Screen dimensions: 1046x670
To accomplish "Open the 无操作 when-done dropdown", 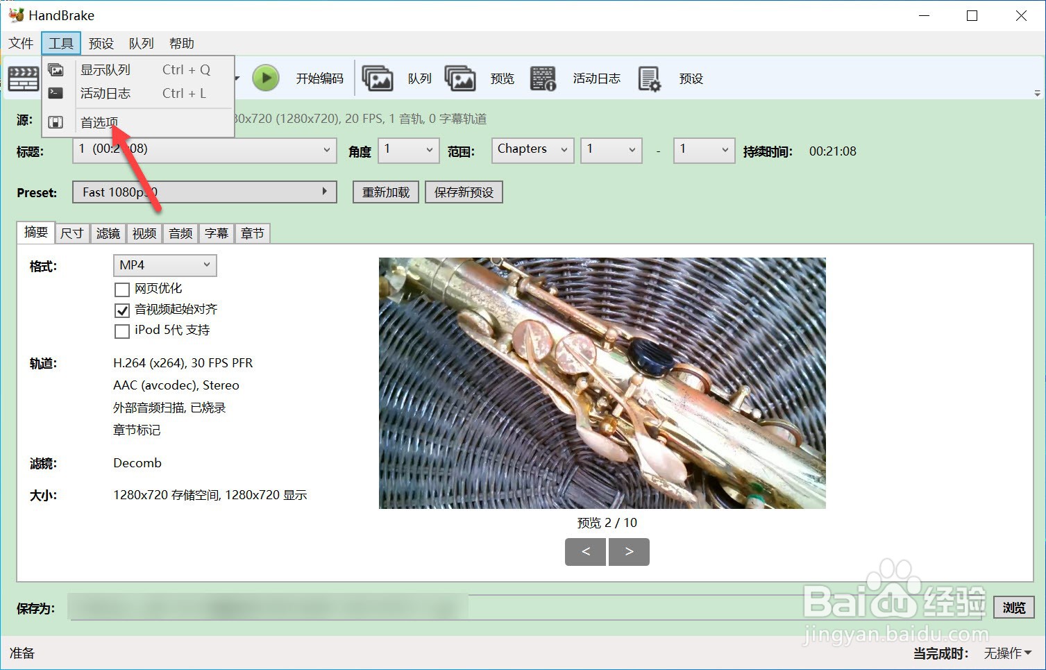I will click(1008, 653).
